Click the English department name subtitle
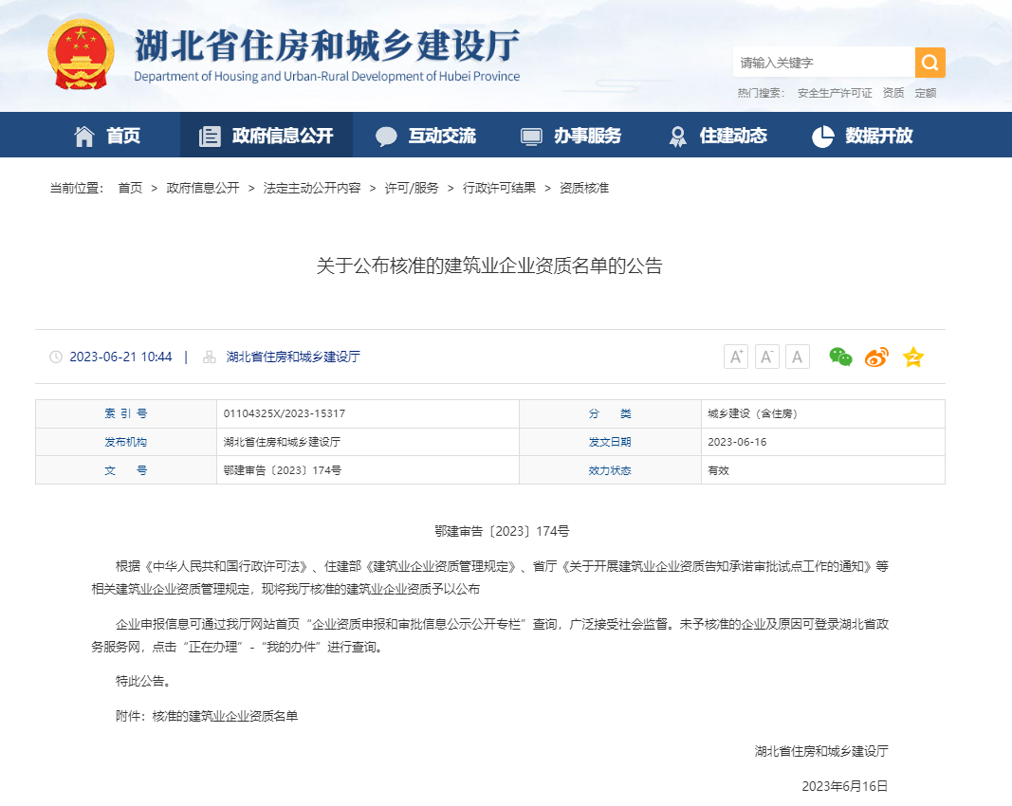 pyautogui.click(x=326, y=76)
